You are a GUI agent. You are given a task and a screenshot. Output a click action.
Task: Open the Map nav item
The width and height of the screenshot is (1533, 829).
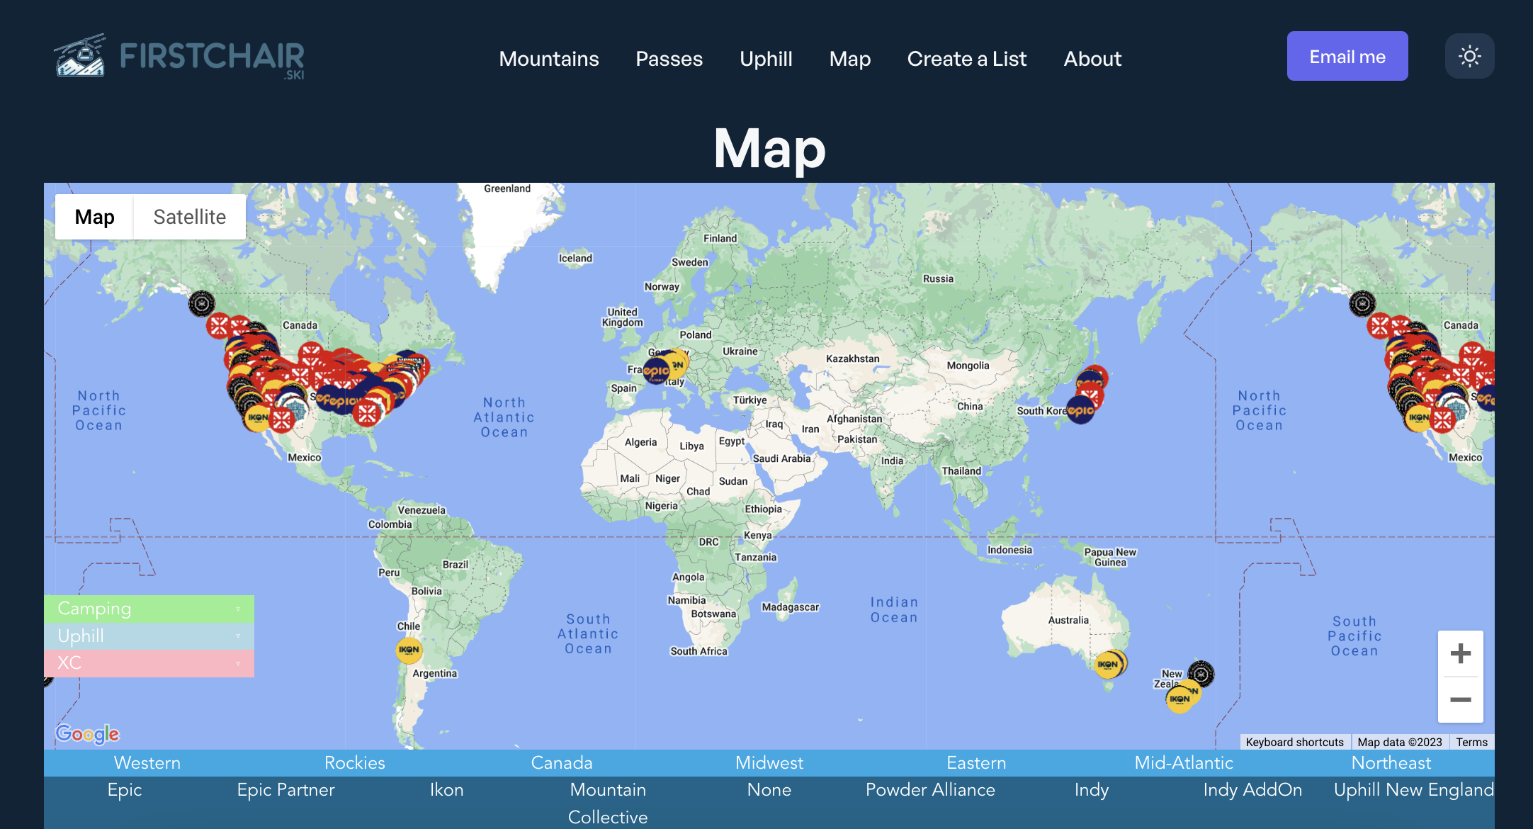[850, 59]
